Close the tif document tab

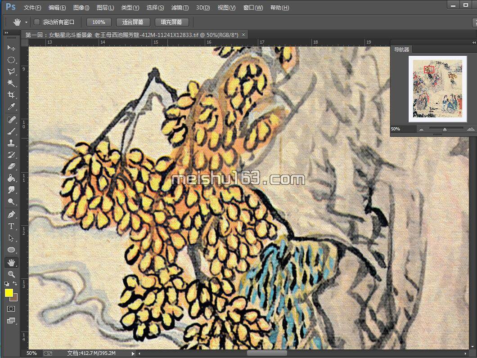(243, 35)
